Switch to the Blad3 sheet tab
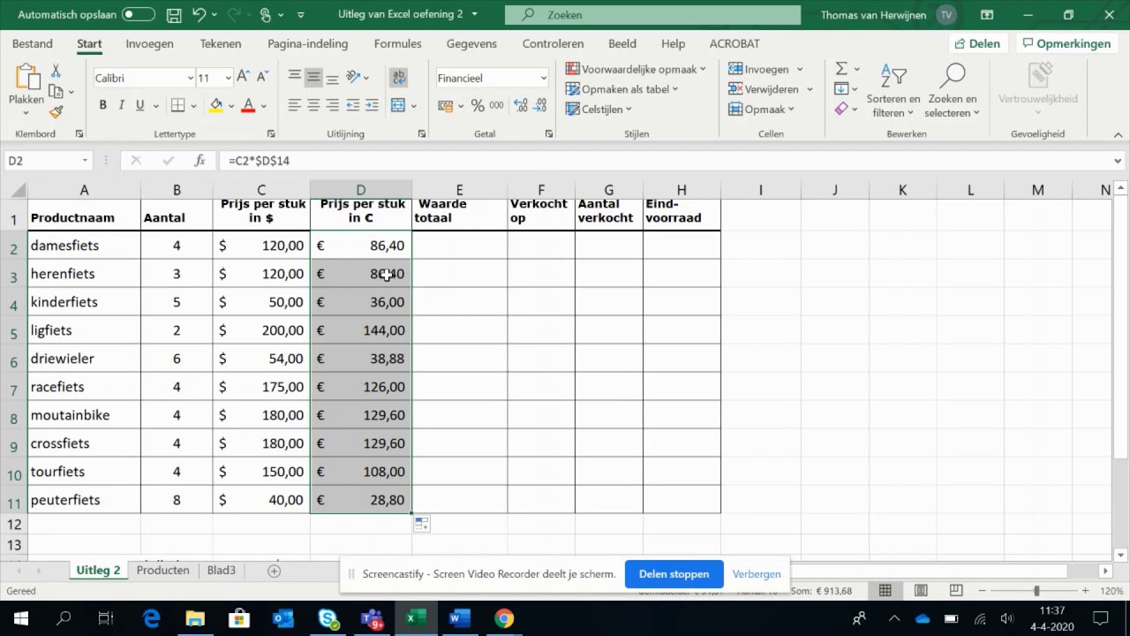Viewport: 1130px width, 636px height. (x=222, y=571)
